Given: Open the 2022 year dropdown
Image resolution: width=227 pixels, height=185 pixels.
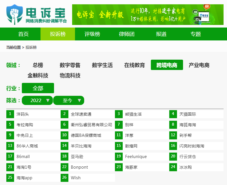Looking at the screenshot, I should click(37, 100).
